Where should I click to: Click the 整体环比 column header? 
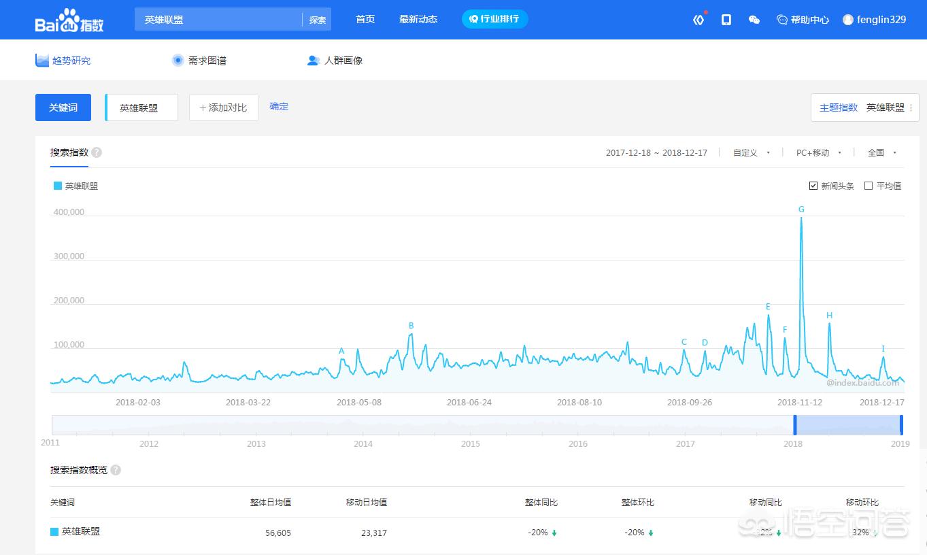pyautogui.click(x=638, y=503)
